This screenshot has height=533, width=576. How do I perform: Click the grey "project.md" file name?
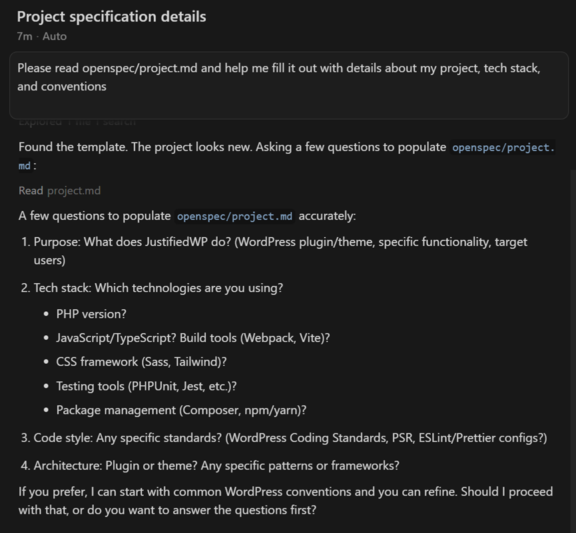[74, 191]
